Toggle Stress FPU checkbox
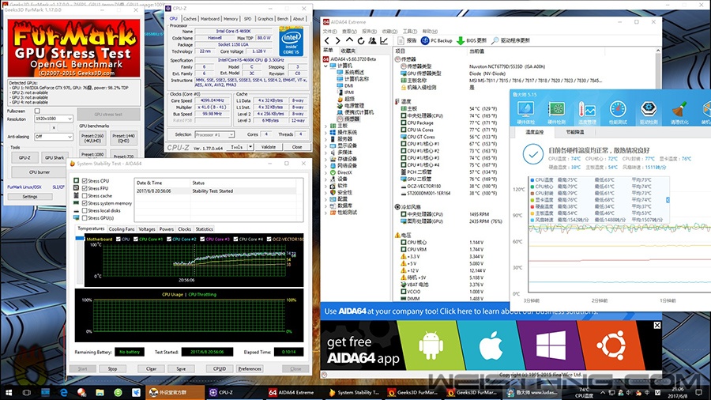This screenshot has height=400, width=711. click(85, 188)
